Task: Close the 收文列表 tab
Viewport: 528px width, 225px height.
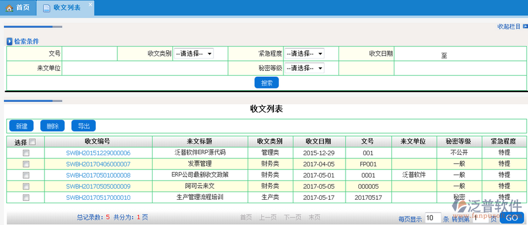Action: (x=90, y=4)
